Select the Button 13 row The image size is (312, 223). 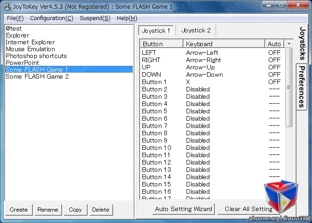212,170
